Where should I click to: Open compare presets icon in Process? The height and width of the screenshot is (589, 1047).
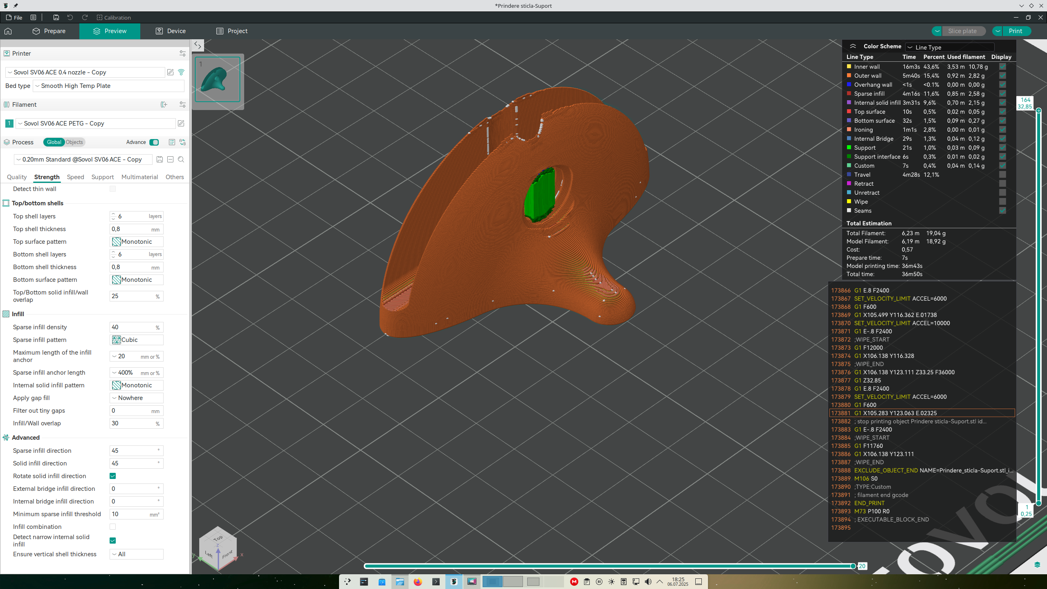tap(182, 142)
